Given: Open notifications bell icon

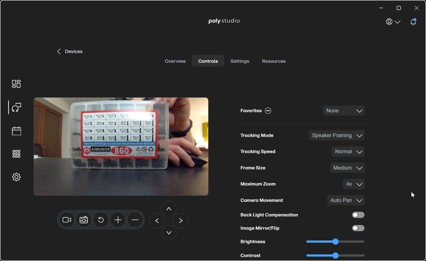Looking at the screenshot, I should tap(413, 22).
